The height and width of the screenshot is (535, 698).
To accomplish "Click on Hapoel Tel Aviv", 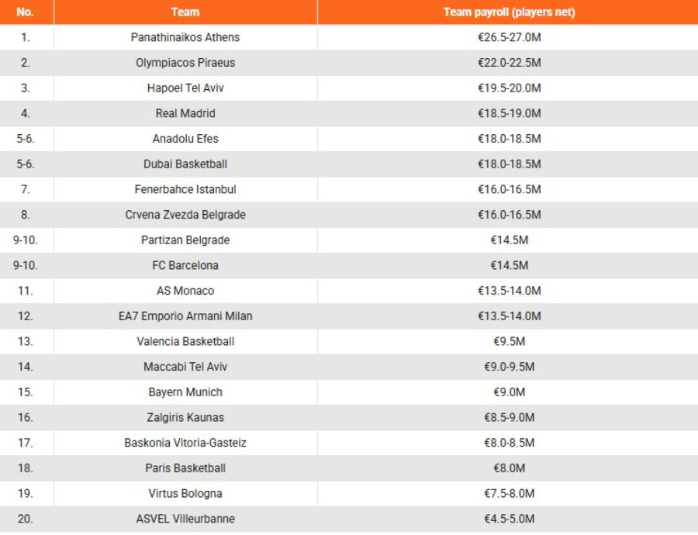I will (x=185, y=88).
